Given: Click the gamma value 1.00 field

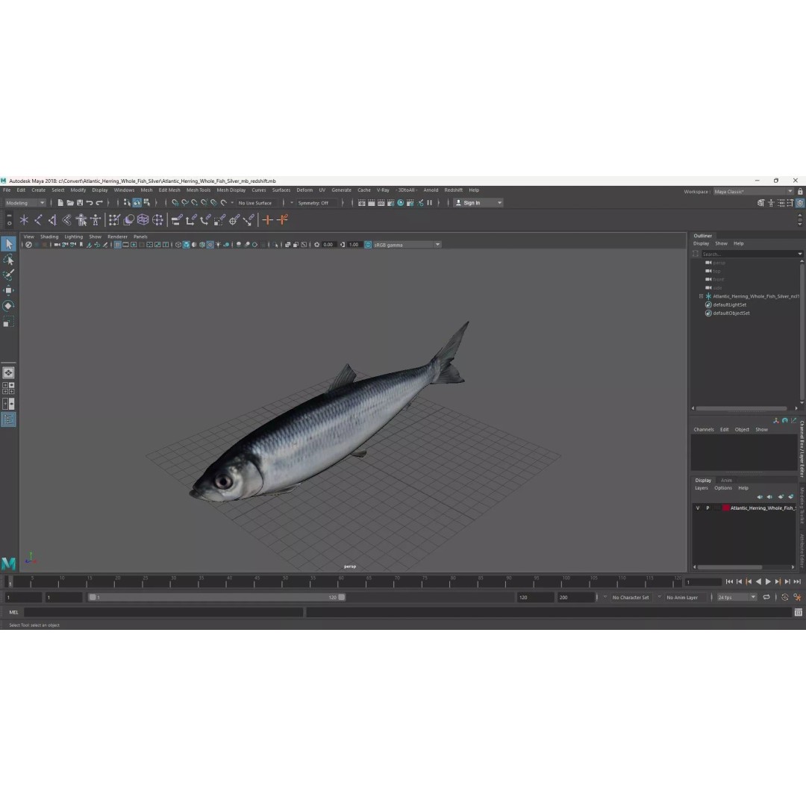Looking at the screenshot, I should tap(354, 245).
